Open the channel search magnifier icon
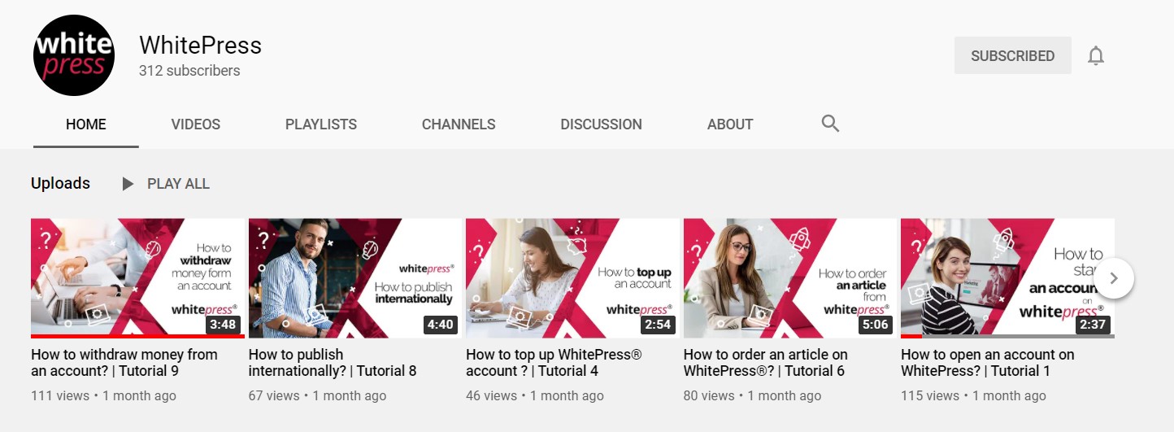 [830, 124]
